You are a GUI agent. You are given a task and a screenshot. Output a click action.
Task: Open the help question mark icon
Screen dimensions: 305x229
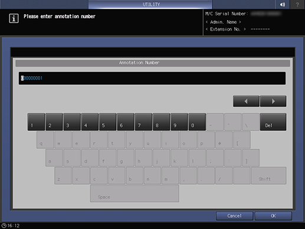(x=297, y=4)
